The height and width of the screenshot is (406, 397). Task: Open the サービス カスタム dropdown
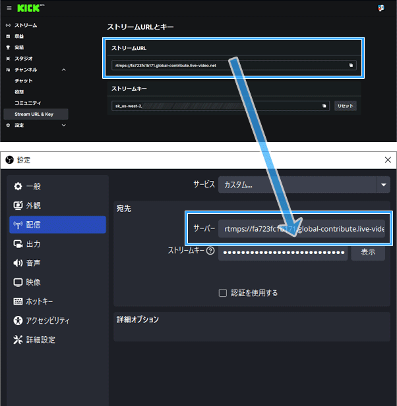304,185
